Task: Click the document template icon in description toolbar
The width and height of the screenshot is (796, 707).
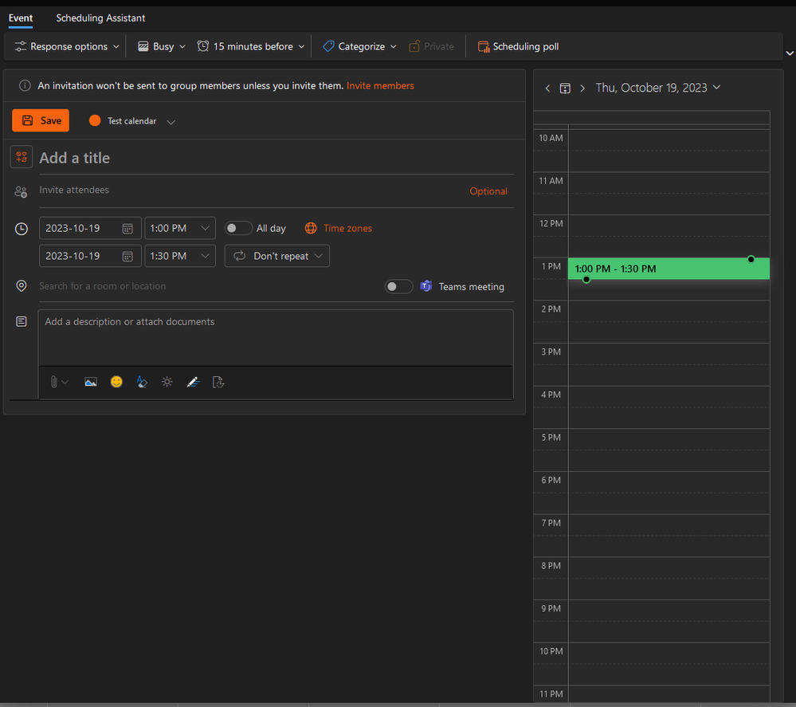Action: coord(218,382)
